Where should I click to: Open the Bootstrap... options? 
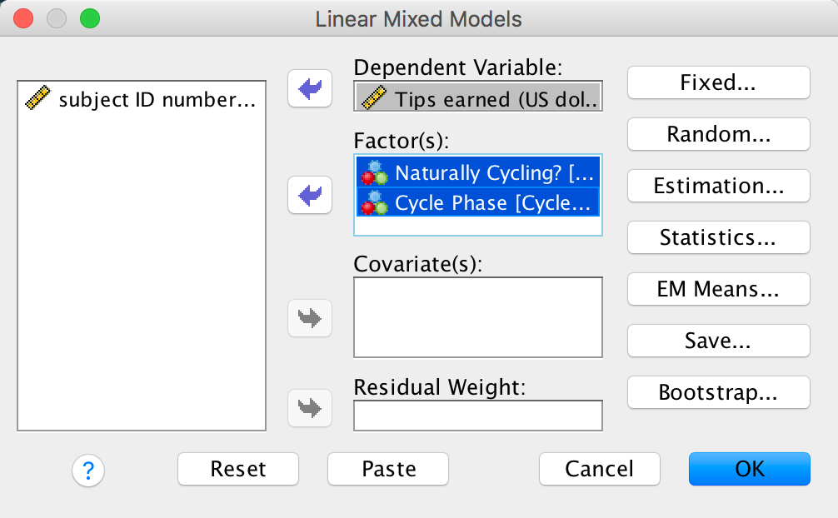[x=718, y=392]
